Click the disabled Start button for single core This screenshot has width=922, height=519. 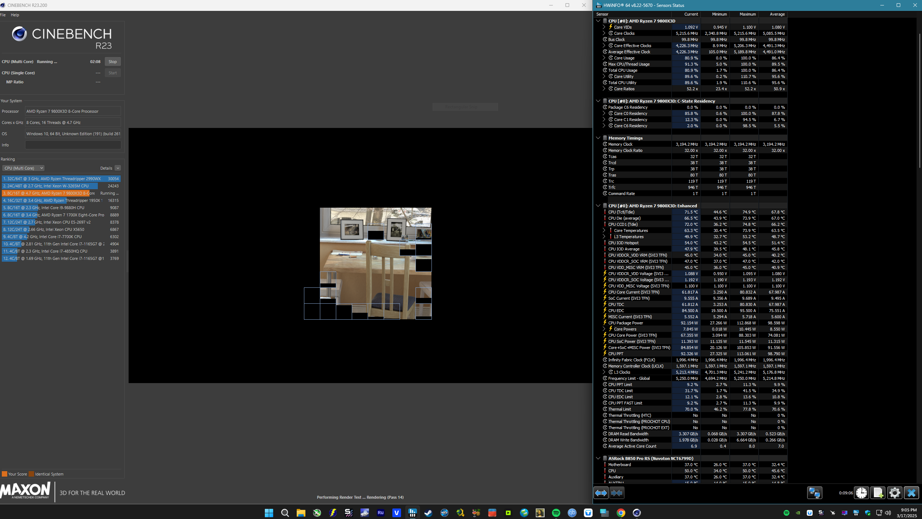tap(113, 73)
